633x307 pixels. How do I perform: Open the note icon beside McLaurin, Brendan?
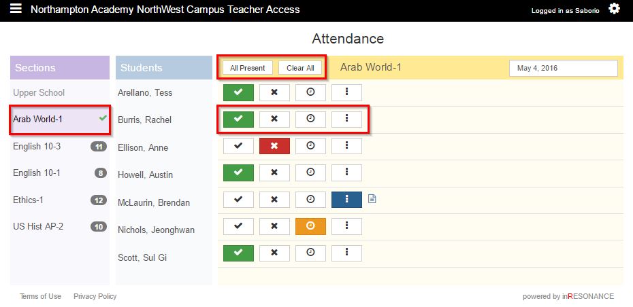click(x=372, y=199)
